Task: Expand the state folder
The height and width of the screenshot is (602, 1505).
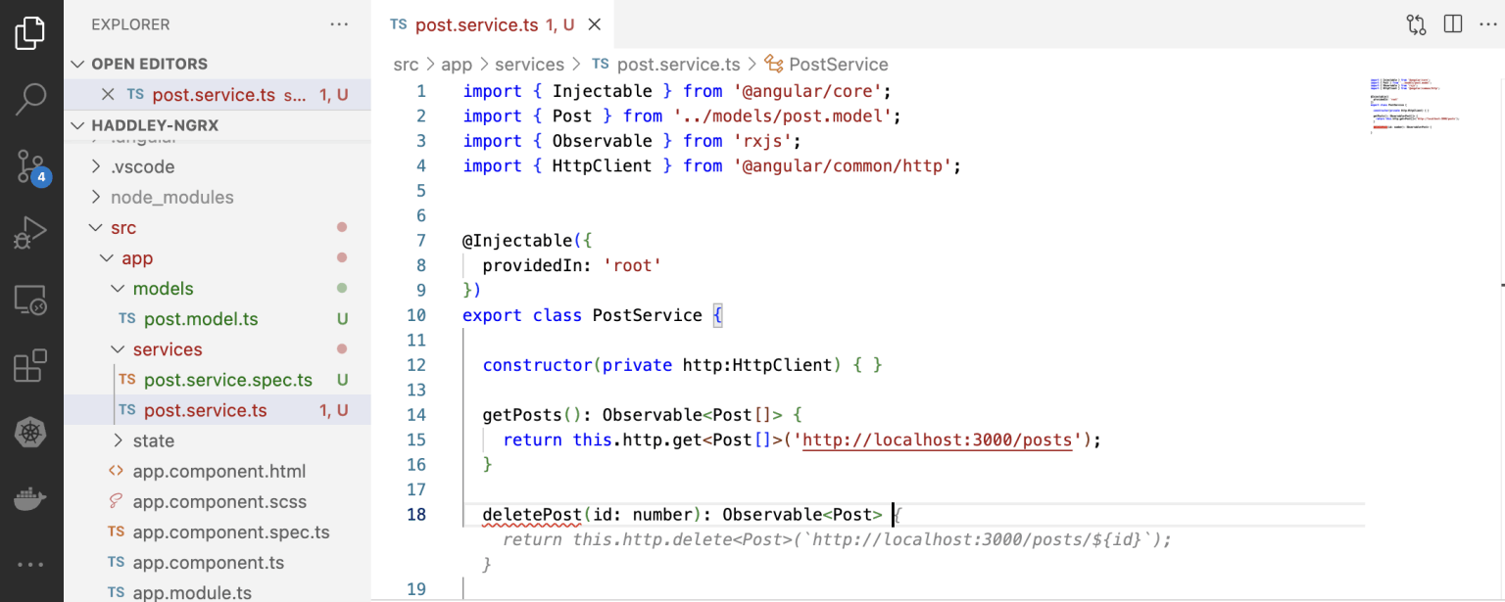Action: coord(153,440)
